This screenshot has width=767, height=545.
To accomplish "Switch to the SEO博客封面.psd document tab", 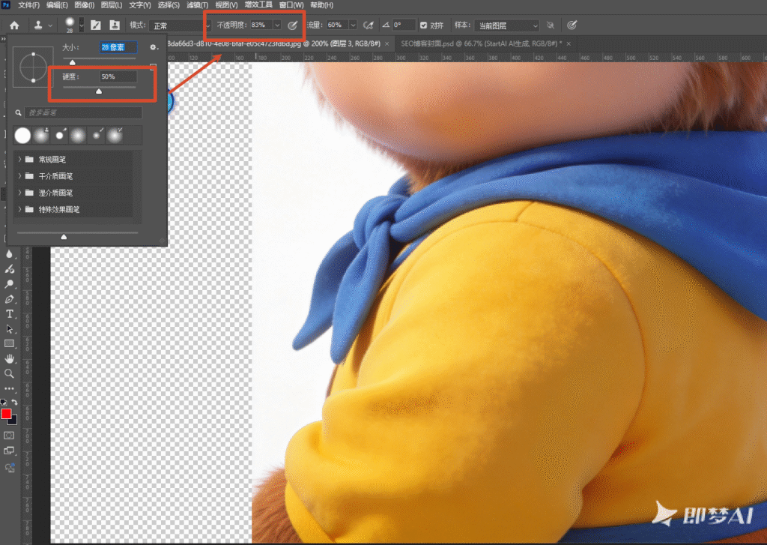I will tap(481, 43).
